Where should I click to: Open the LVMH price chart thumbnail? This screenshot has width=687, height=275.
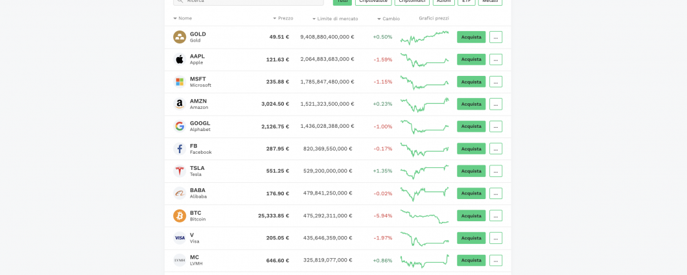click(x=425, y=261)
